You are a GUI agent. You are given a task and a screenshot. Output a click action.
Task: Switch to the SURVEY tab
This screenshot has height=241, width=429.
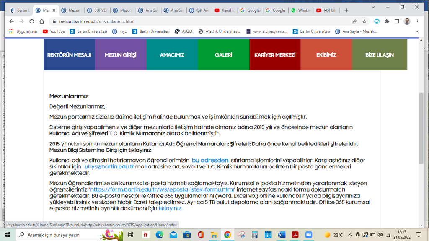pos(97,10)
